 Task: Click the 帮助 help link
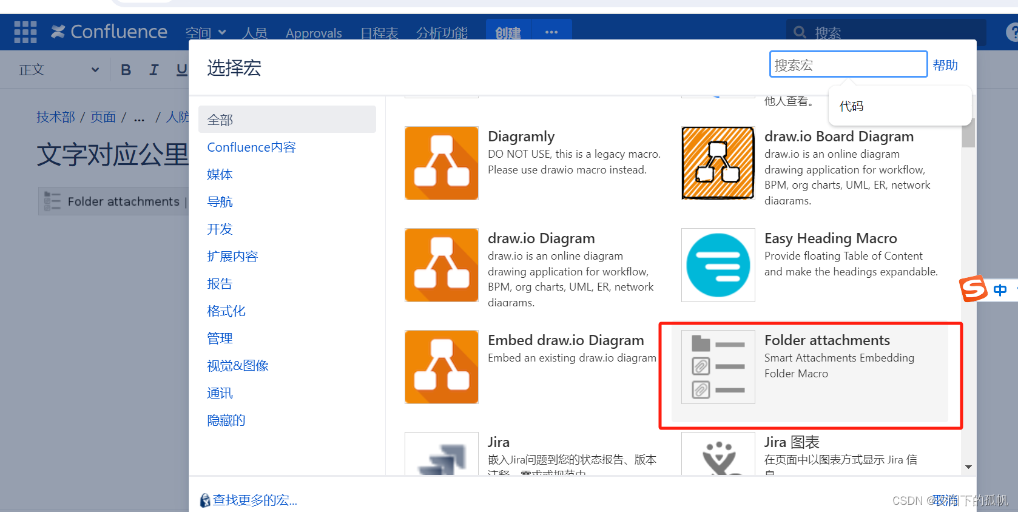(945, 65)
